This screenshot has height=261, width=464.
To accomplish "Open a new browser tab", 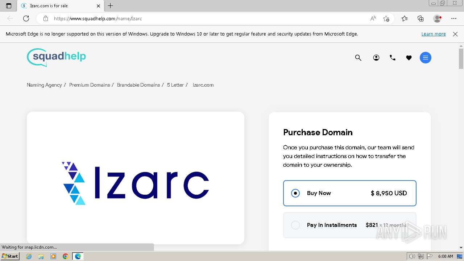I will coord(111,6).
